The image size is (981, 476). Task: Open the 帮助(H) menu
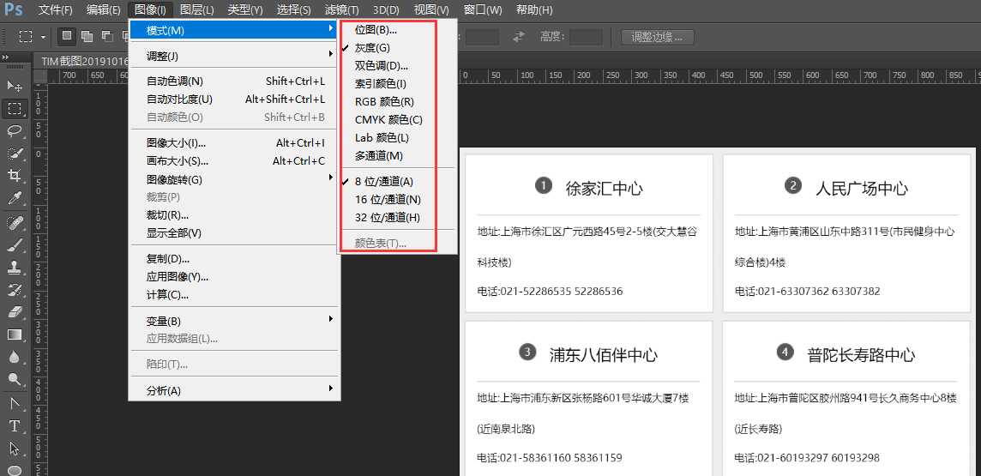coord(533,10)
